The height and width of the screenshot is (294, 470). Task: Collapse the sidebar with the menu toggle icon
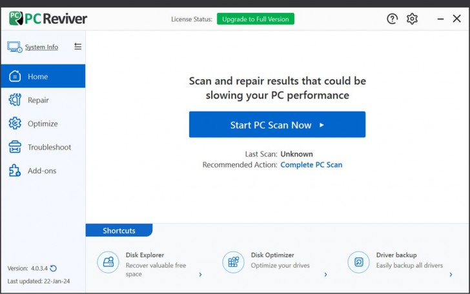[78, 46]
